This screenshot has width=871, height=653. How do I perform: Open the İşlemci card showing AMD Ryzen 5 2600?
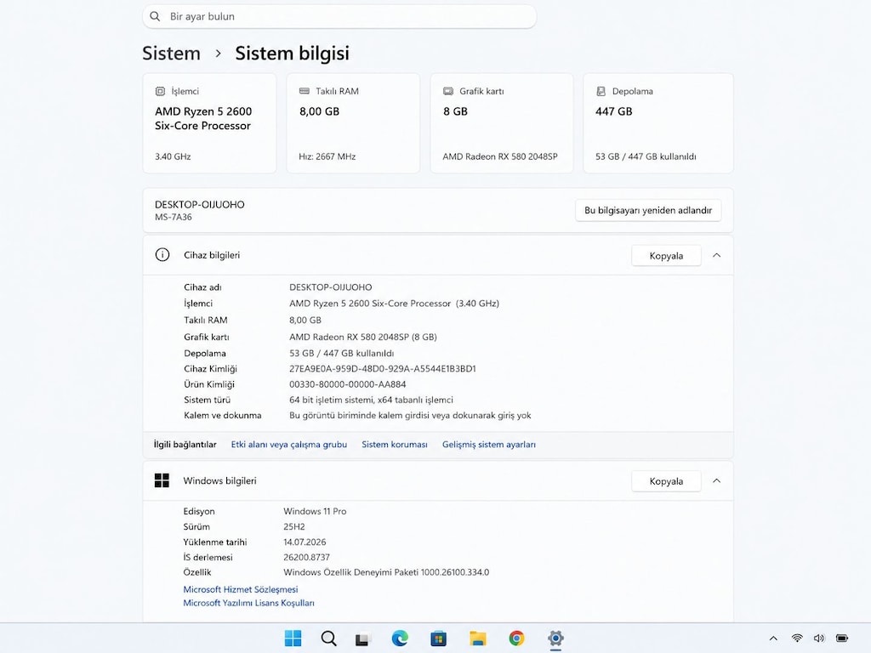209,123
